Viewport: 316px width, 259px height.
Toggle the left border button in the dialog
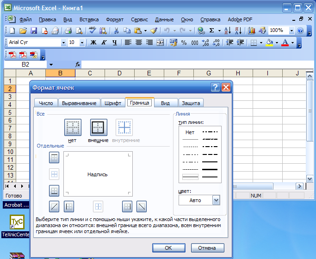[69, 206]
